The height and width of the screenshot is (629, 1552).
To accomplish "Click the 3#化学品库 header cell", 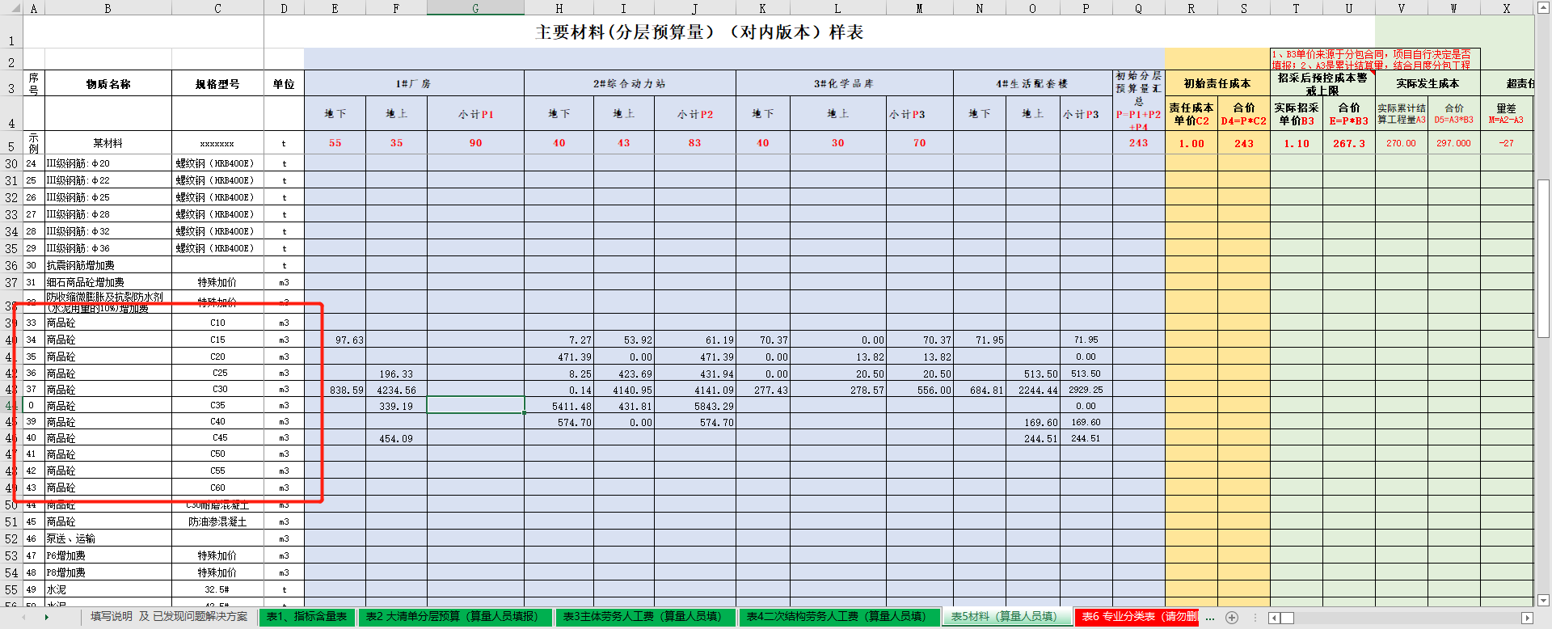I will tap(844, 84).
